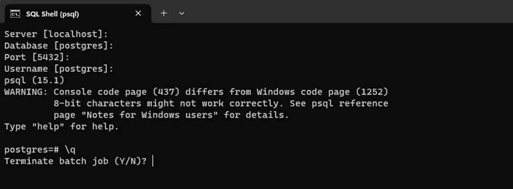Click the Windows code page (1252) text
The width and height of the screenshot is (513, 189).
click(x=322, y=92)
